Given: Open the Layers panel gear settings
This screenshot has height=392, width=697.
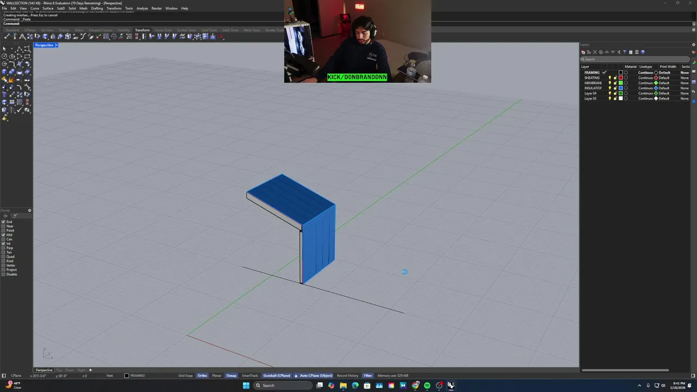Looking at the screenshot, I should coord(693,45).
